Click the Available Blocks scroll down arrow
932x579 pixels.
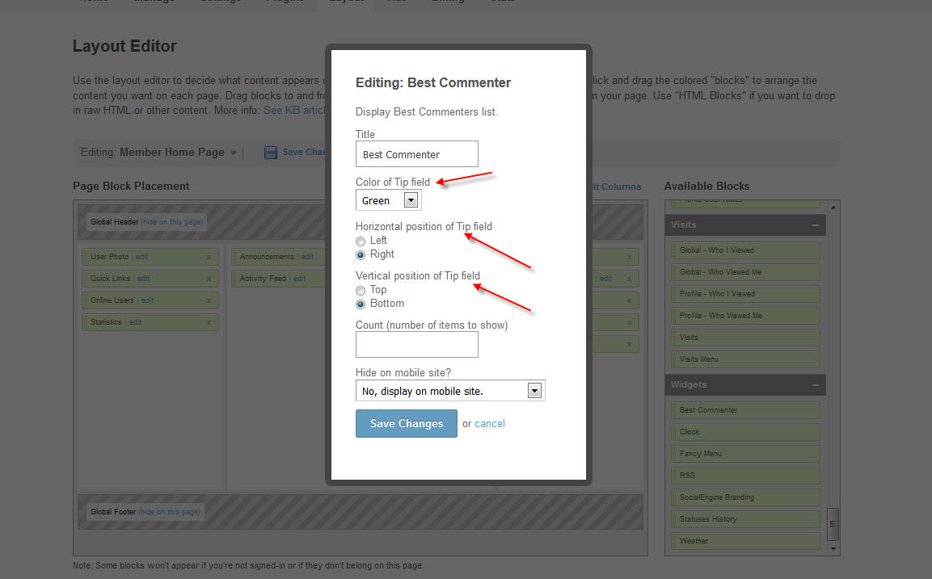pyautogui.click(x=833, y=549)
